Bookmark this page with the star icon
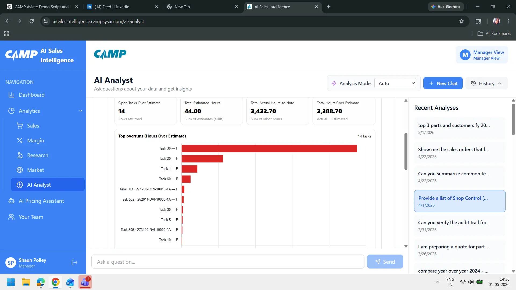516x290 pixels. (461, 21)
